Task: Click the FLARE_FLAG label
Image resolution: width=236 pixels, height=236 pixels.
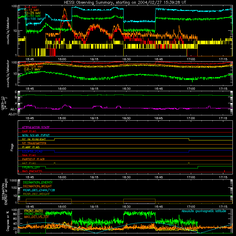Action: (31, 147)
